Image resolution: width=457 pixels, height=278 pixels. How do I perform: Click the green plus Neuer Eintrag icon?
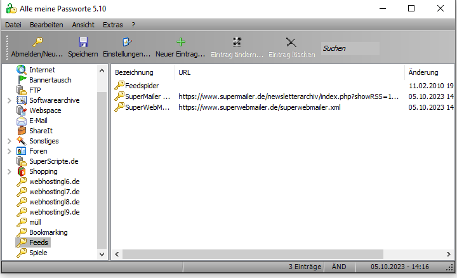180,43
